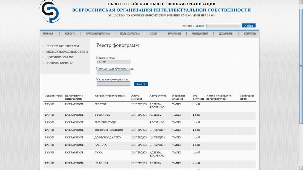Click Номер по каталогу изготовителей header
This screenshot has height=170, width=303.
[219, 97]
